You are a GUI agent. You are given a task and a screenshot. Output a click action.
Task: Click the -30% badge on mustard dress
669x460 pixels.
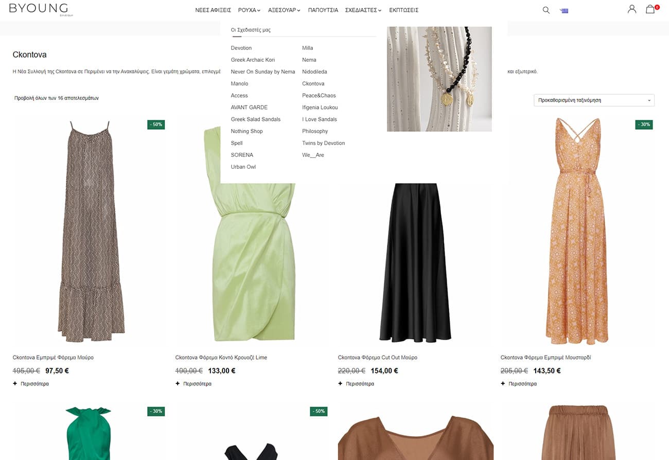click(644, 125)
